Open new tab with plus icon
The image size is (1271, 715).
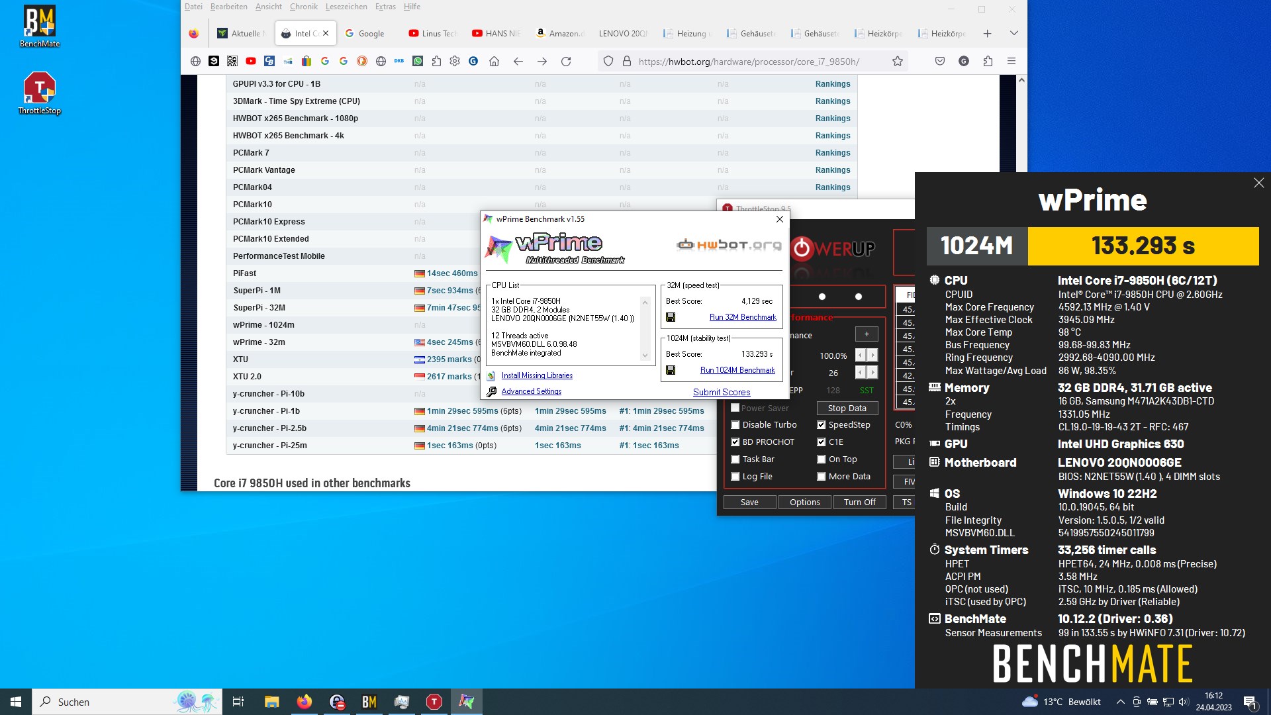tap(987, 33)
